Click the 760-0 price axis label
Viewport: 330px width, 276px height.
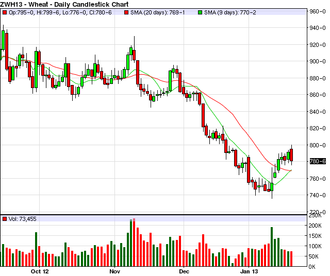coord(318,179)
